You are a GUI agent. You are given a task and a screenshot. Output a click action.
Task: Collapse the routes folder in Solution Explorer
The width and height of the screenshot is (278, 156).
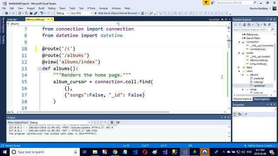click(239, 53)
